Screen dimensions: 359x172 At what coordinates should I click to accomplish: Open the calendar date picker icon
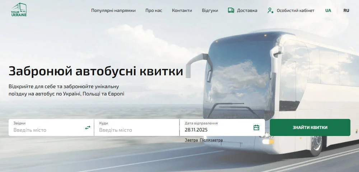tap(256, 128)
